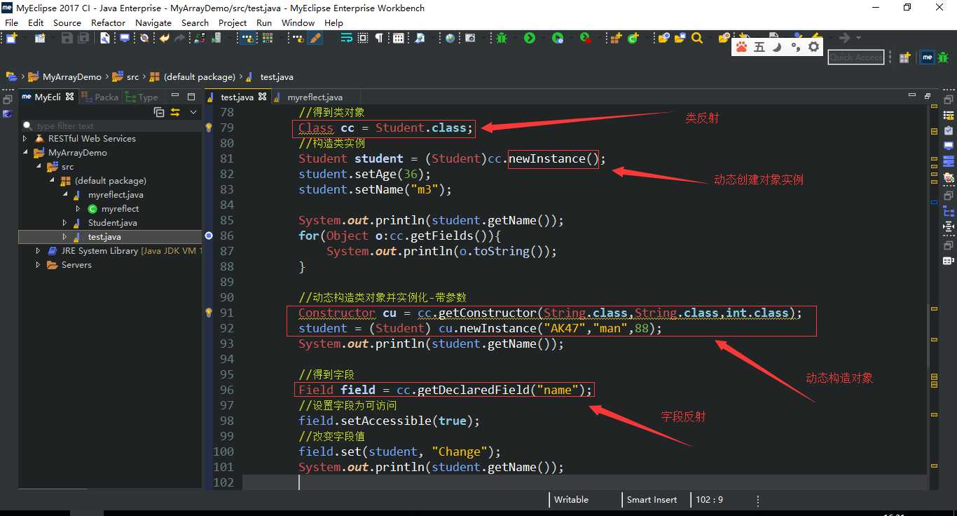The width and height of the screenshot is (957, 516).
Task: Click the green Run button icon
Action: (x=530, y=39)
